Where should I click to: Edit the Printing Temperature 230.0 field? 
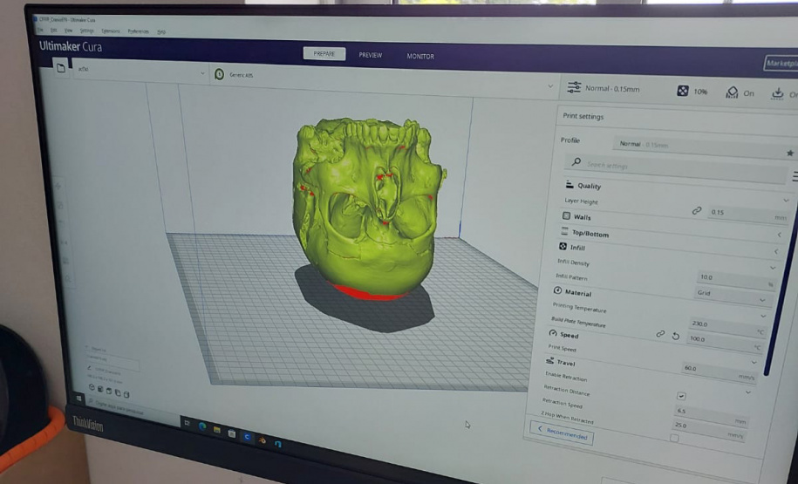[x=726, y=327]
